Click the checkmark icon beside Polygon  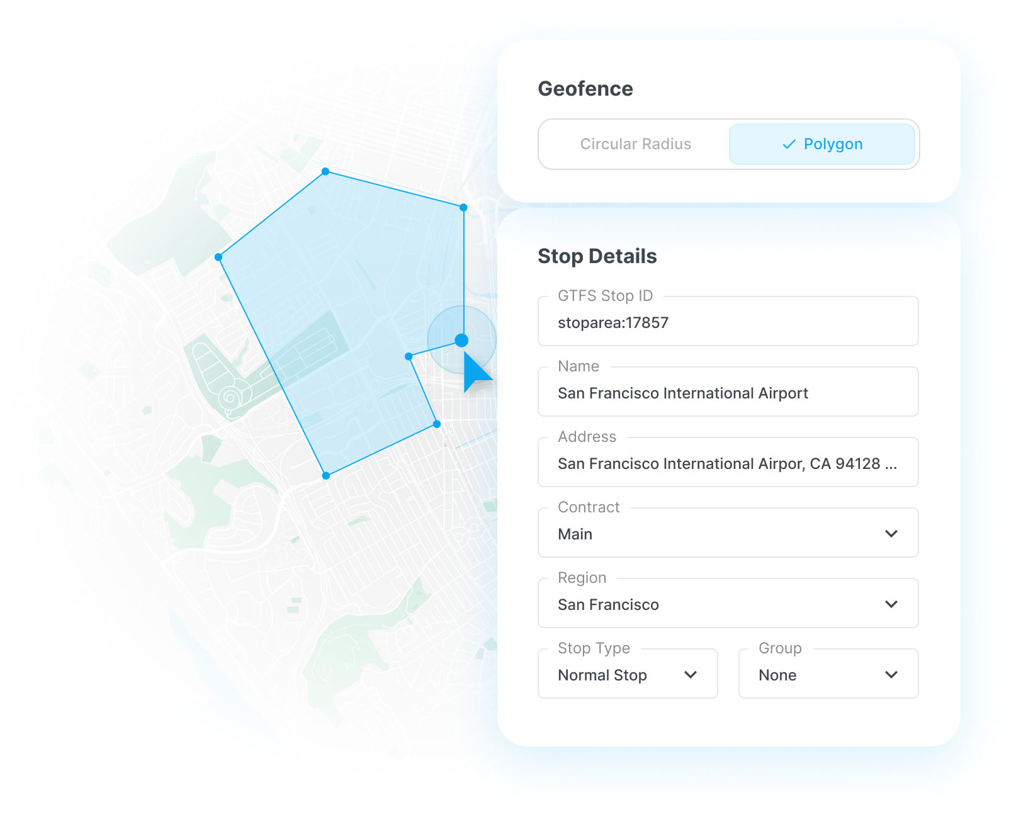[789, 145]
